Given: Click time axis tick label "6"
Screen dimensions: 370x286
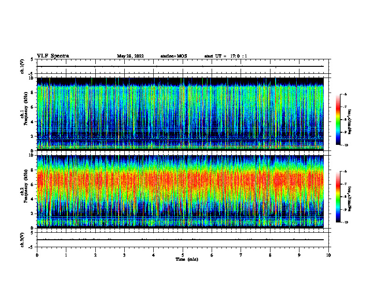Looking at the screenshot, I should coord(212,255).
